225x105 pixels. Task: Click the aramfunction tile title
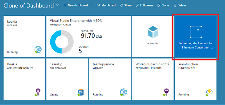coord(188,64)
